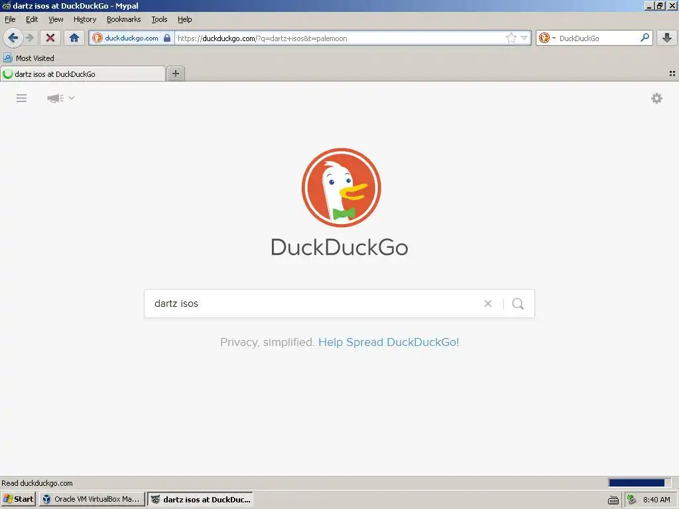Open the home page via house icon
The image size is (679, 509).
tap(74, 38)
